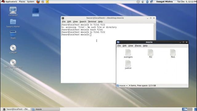Select the fil2 file icon
The width and height of the screenshot is (197, 111).
click(151, 52)
